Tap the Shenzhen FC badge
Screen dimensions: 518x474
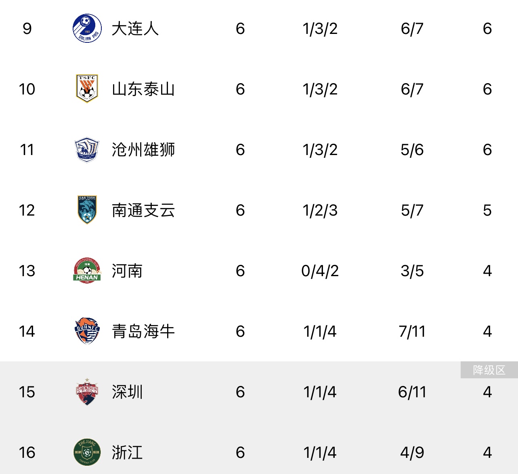[x=87, y=392]
